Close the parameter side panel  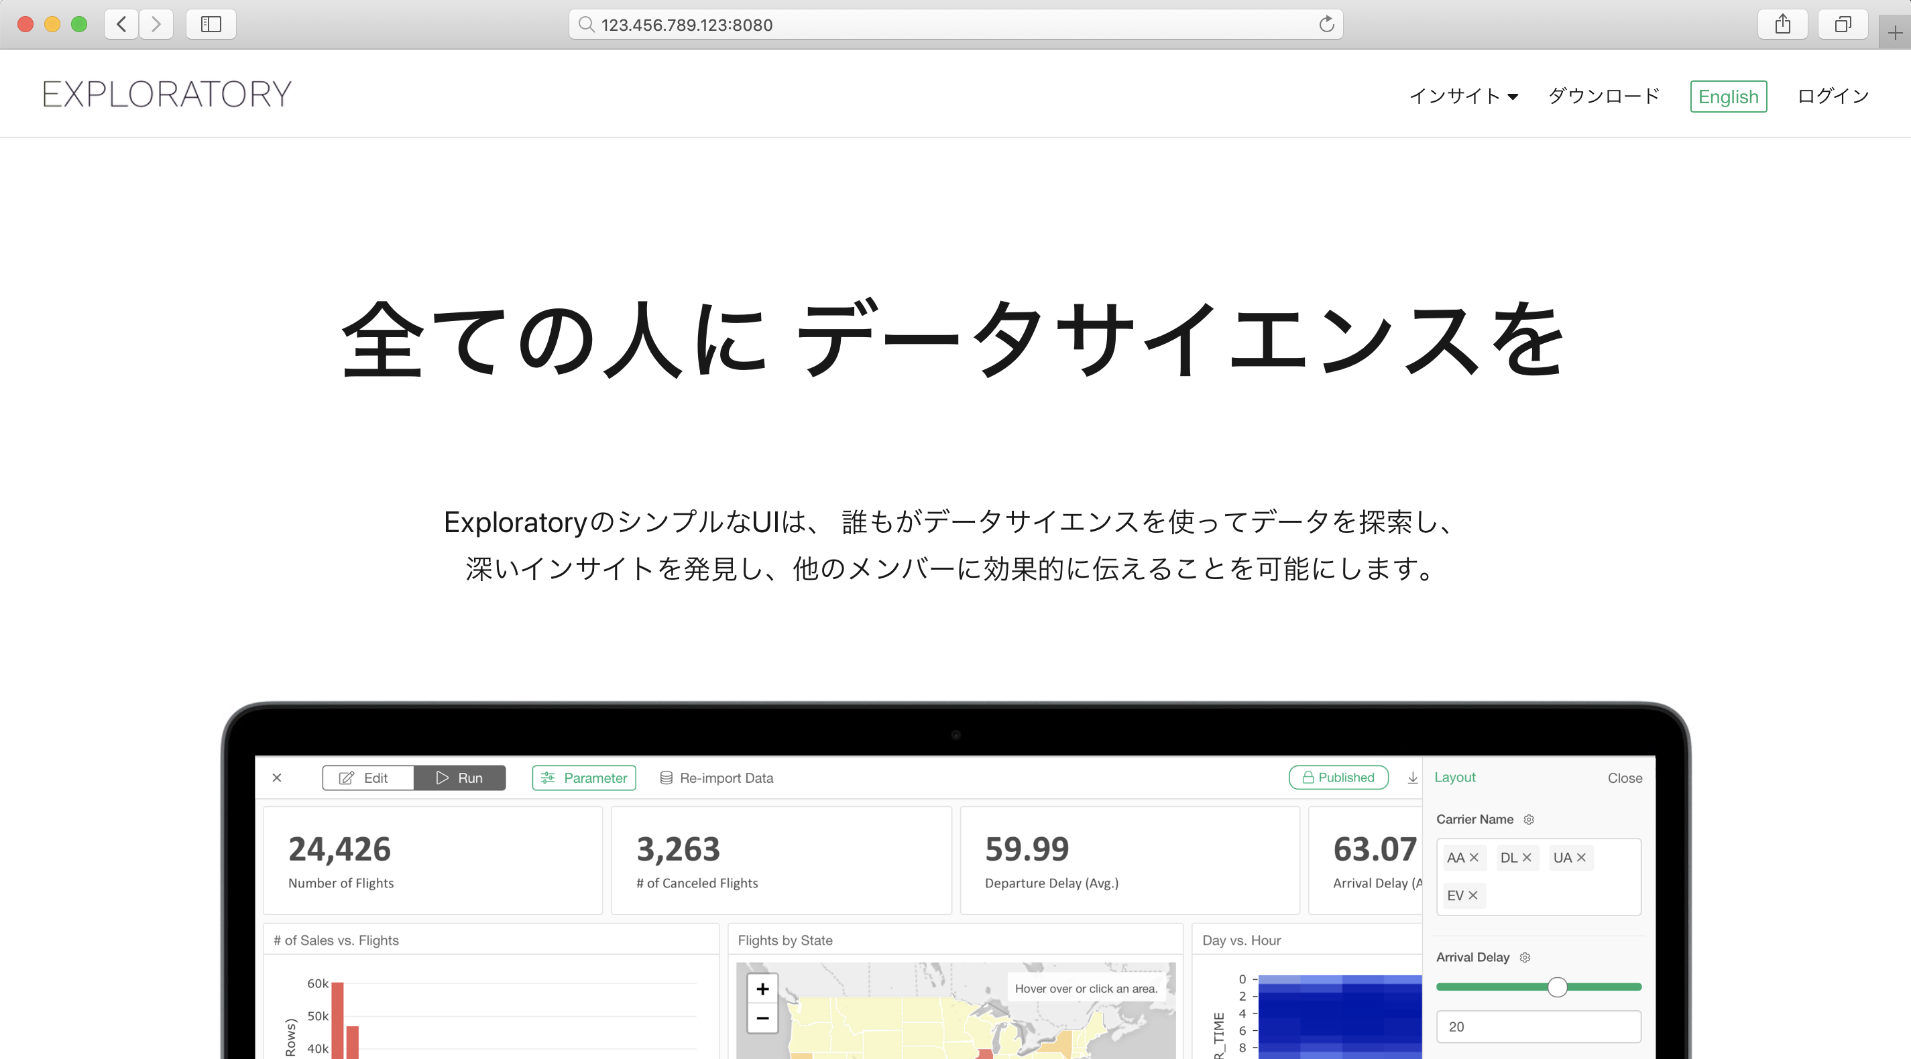(x=1625, y=778)
